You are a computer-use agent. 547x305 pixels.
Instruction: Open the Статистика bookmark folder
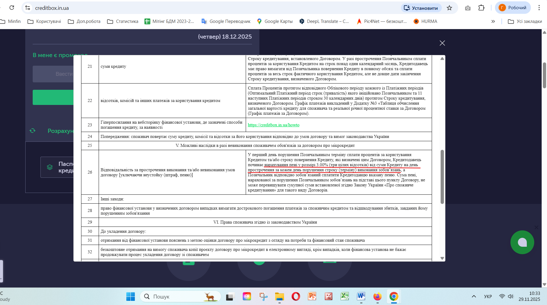click(x=123, y=21)
